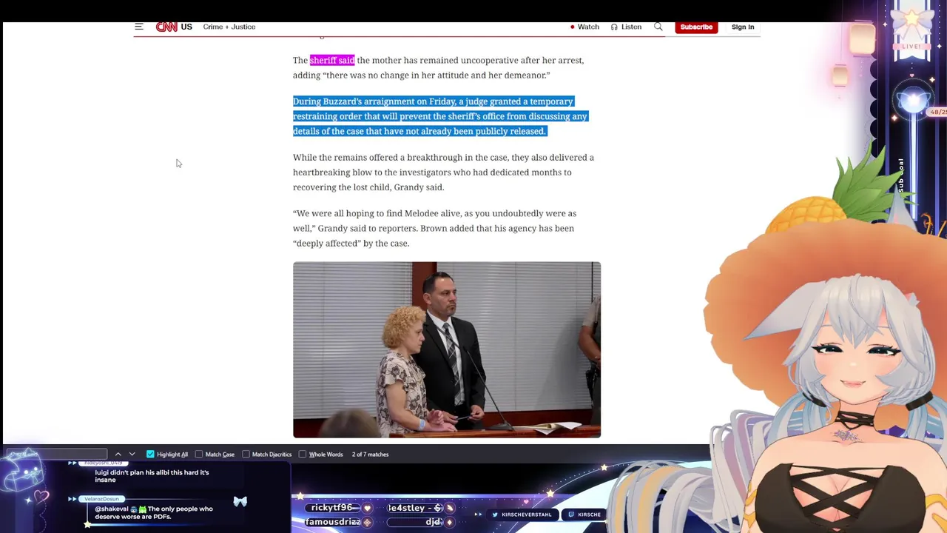Enable the Match Case checkbox
Viewport: 947px width, 533px height.
[199, 454]
